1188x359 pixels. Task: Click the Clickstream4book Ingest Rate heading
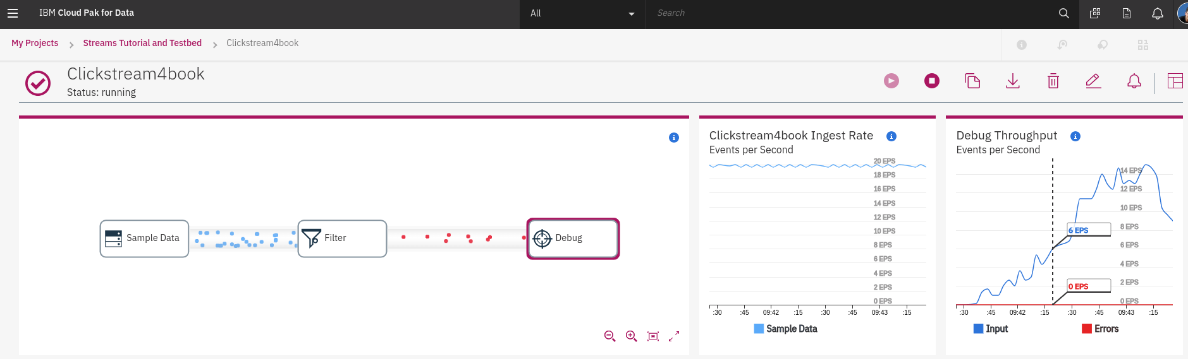click(791, 136)
